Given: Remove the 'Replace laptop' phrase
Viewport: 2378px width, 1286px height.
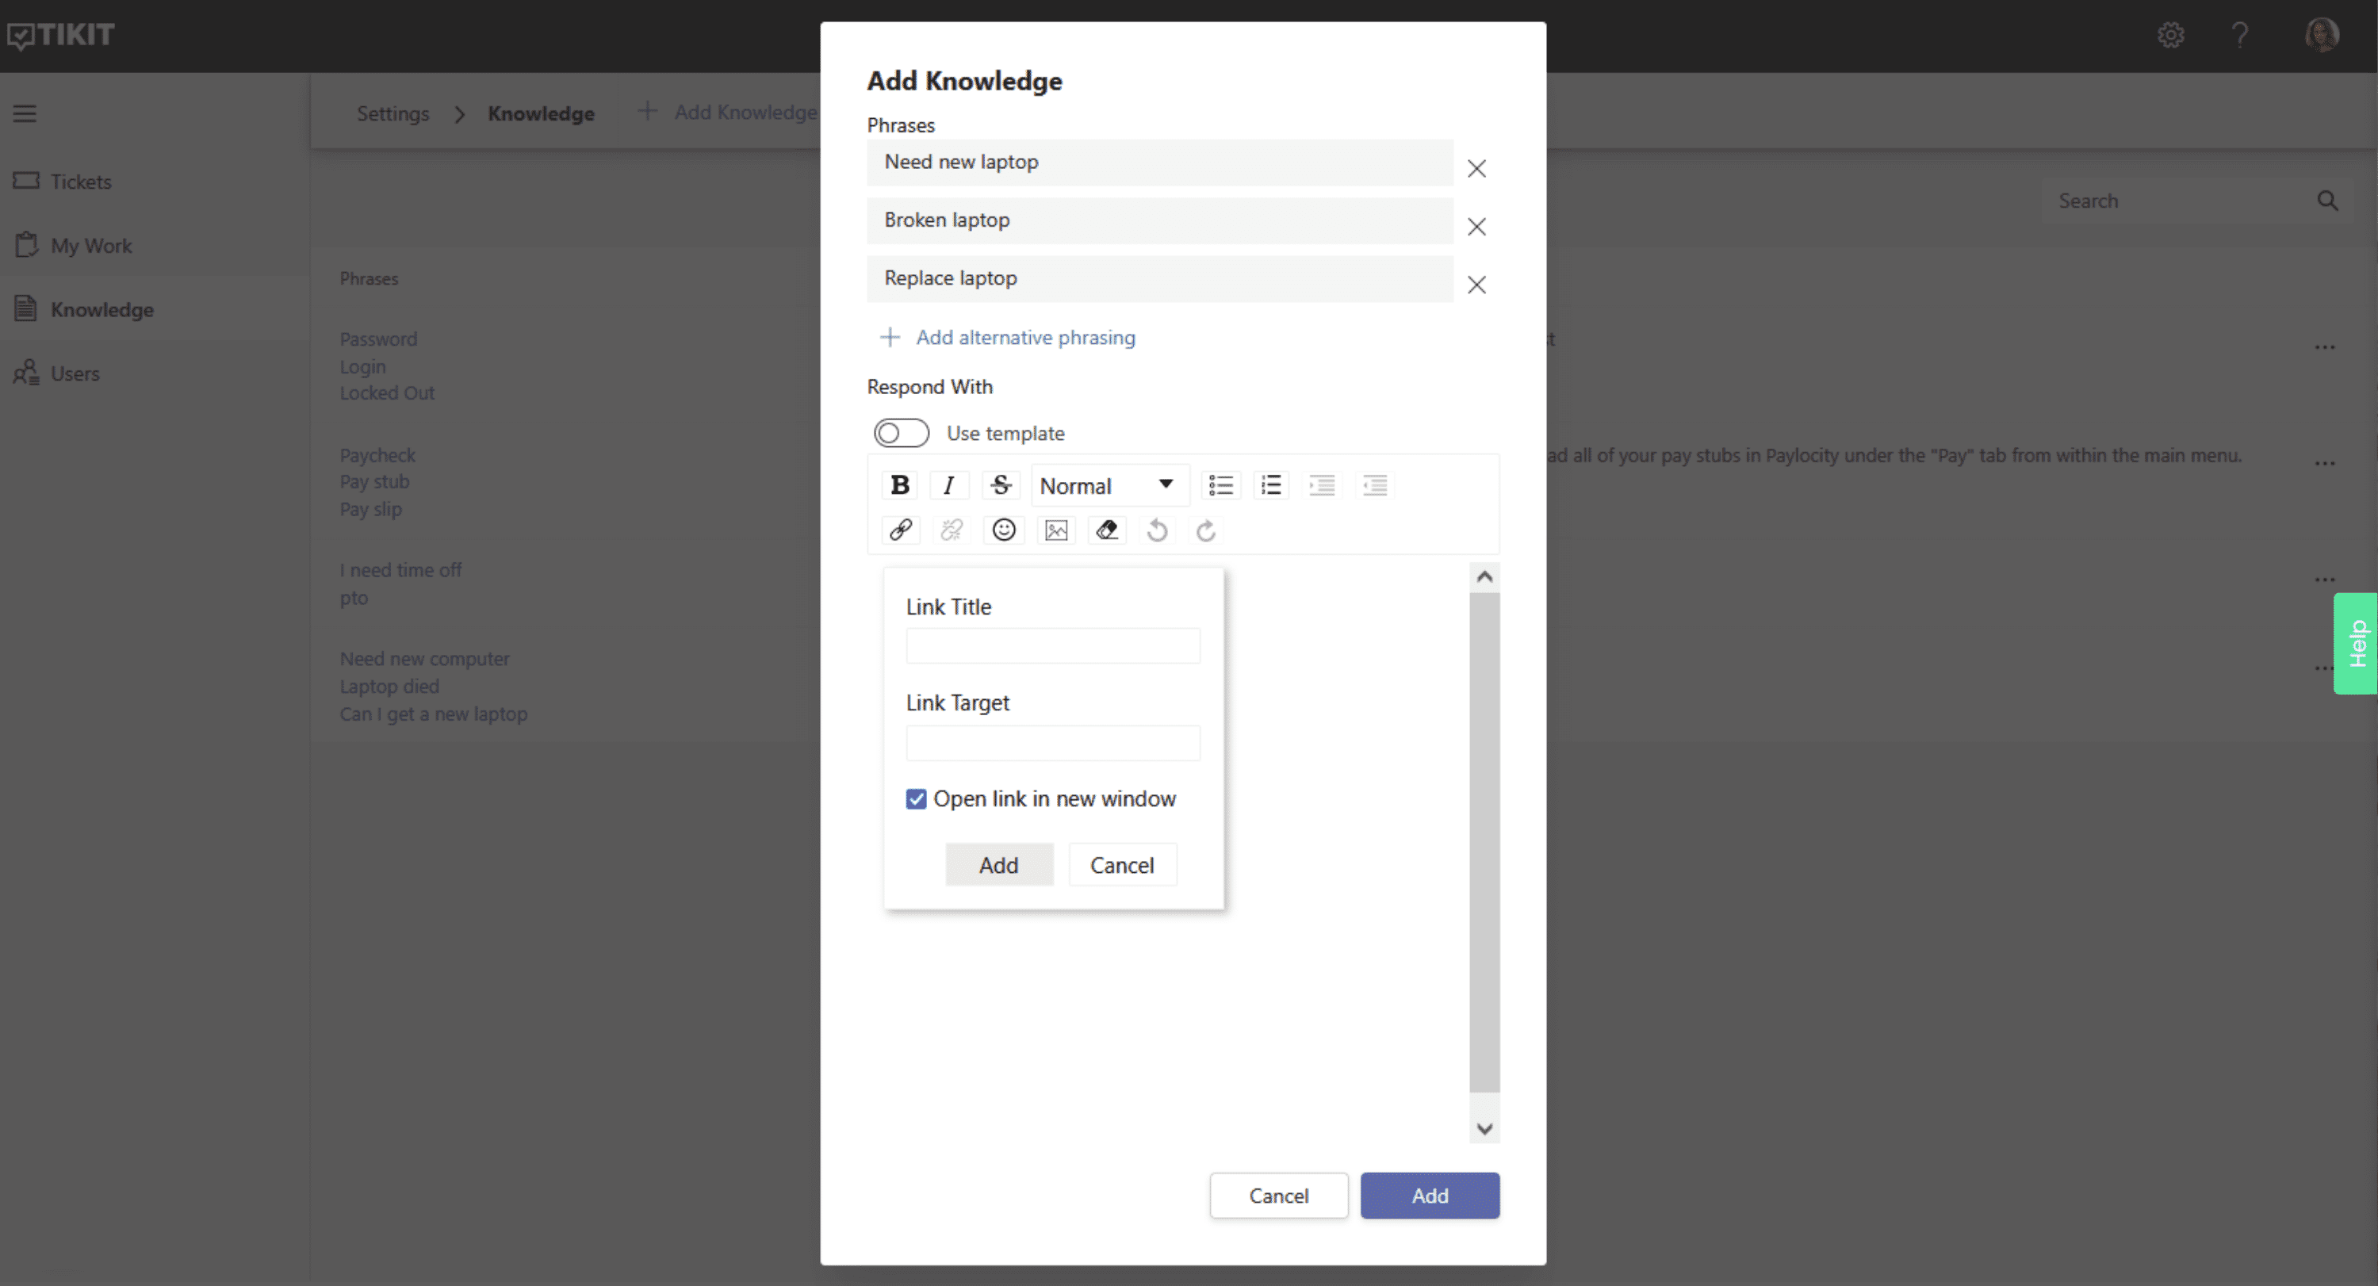Looking at the screenshot, I should point(1476,285).
